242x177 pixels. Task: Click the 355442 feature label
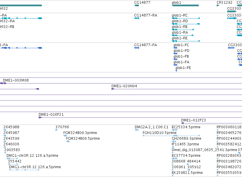click(x=15, y=161)
